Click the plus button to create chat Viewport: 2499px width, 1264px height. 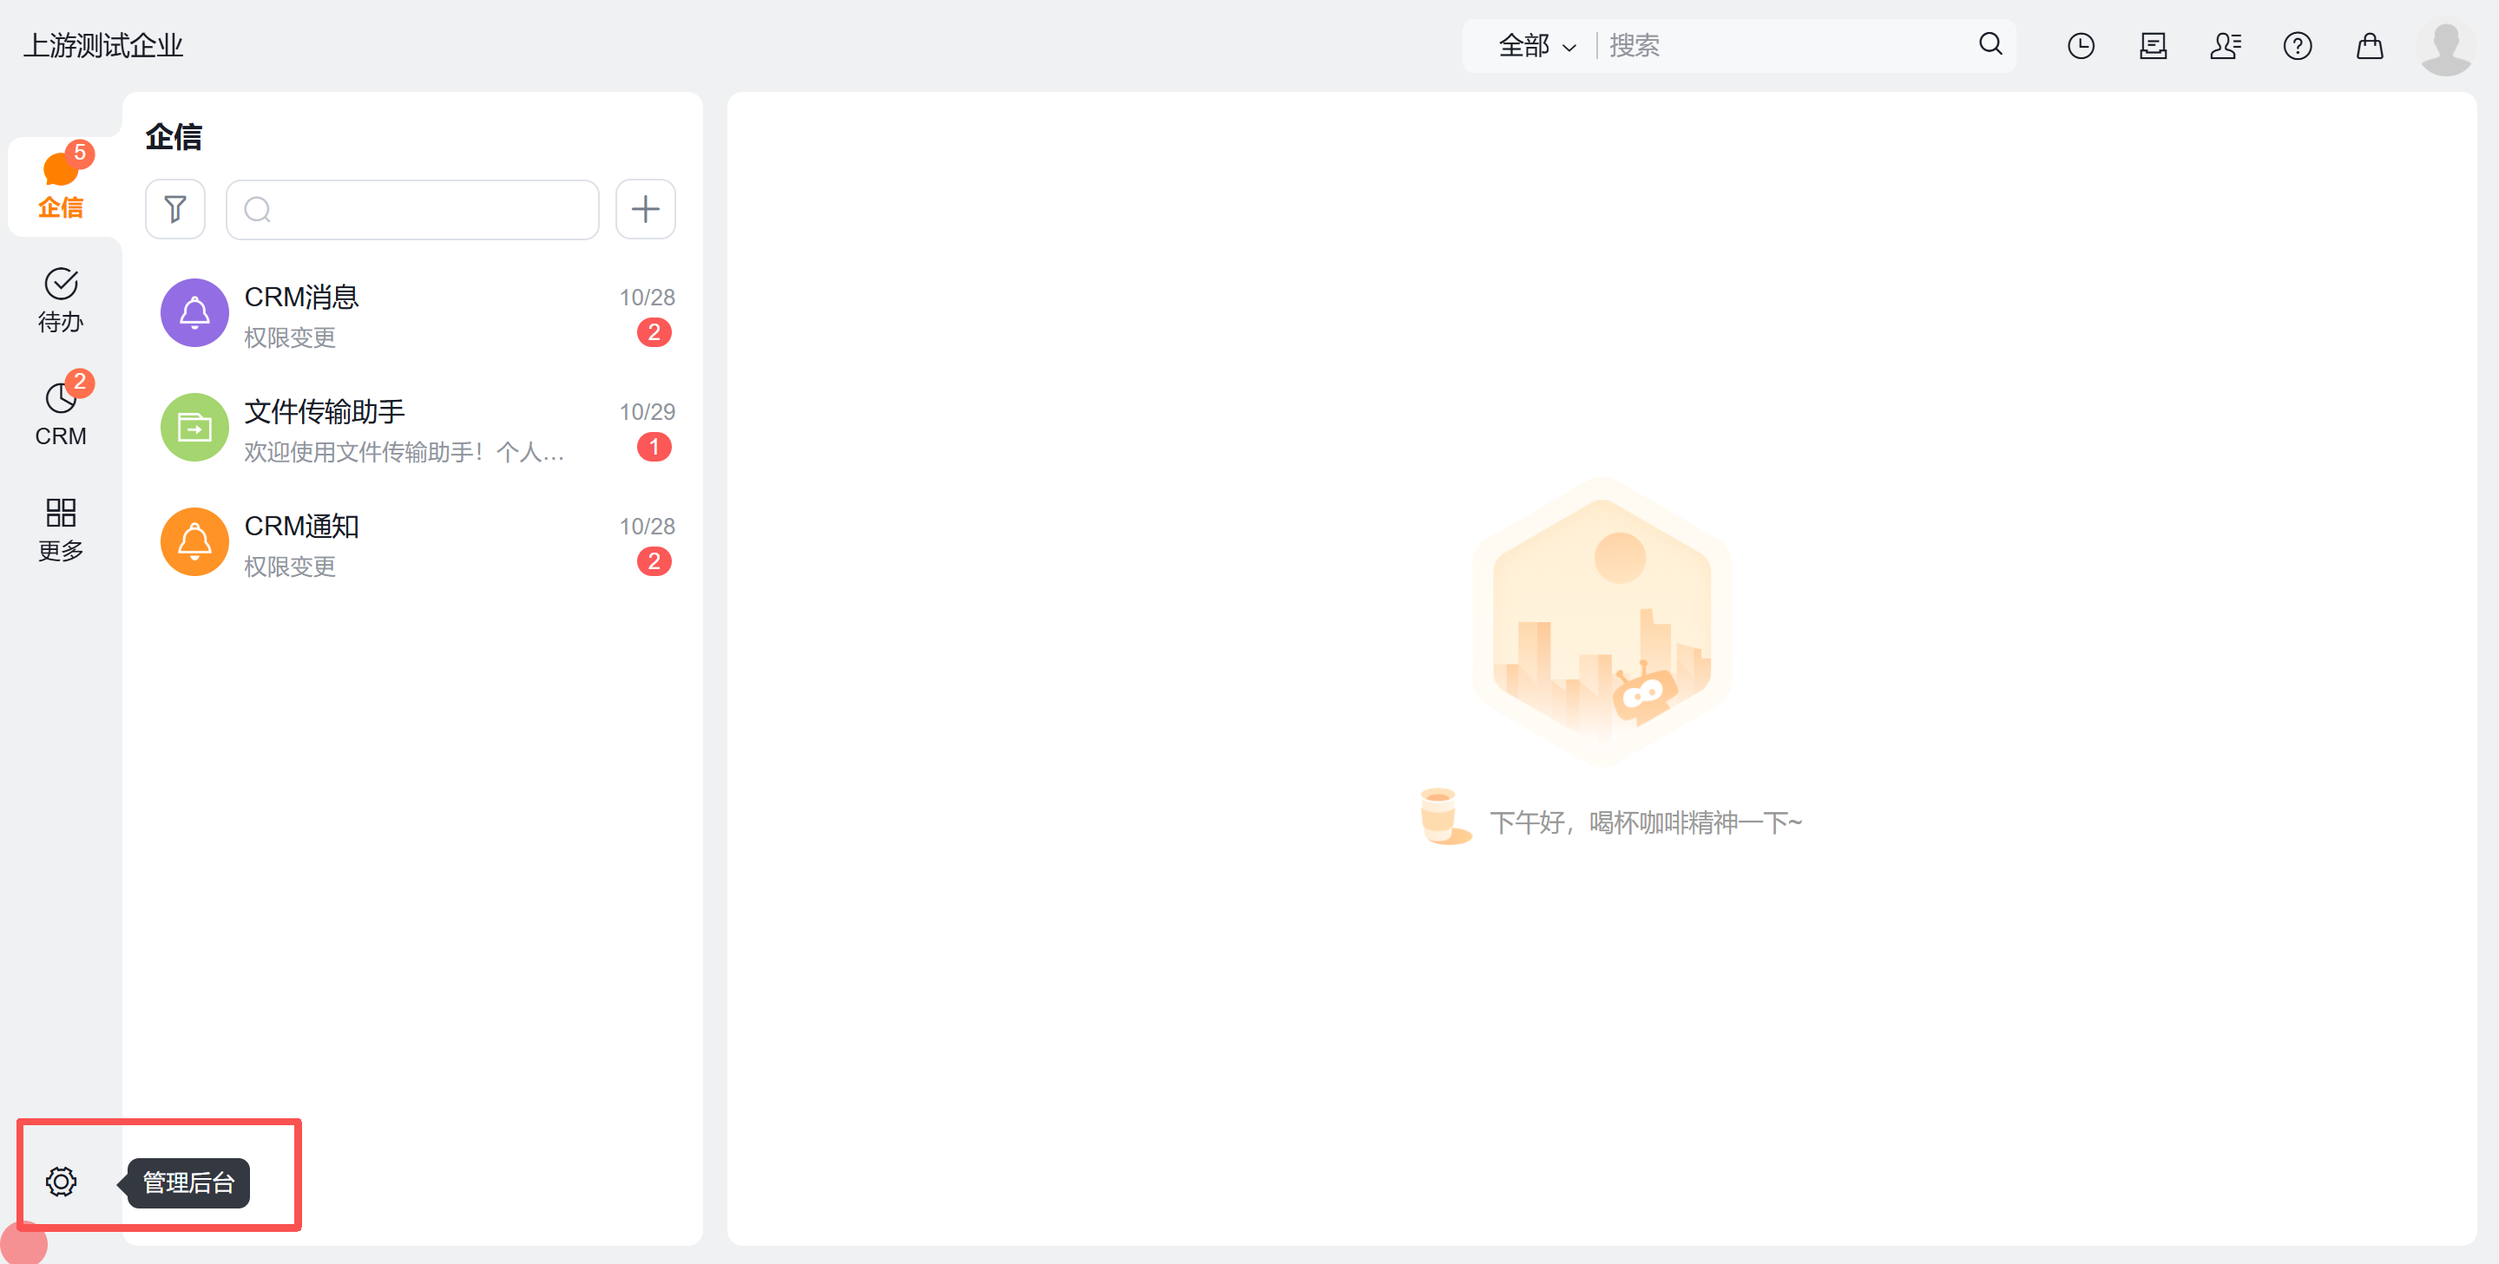(645, 209)
